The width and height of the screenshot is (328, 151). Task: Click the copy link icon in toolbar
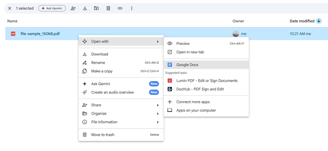coord(120,8)
